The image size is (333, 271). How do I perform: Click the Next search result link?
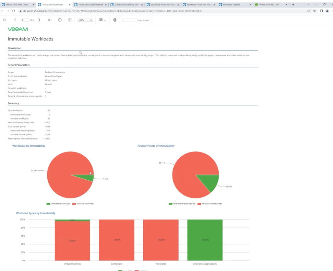[x=147, y=20]
